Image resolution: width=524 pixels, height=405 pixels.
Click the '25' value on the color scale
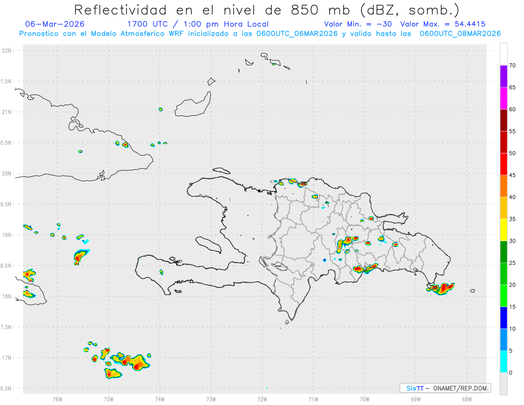point(512,263)
